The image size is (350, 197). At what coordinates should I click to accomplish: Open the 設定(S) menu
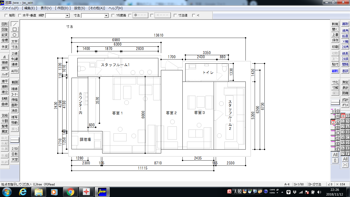coord(80,8)
